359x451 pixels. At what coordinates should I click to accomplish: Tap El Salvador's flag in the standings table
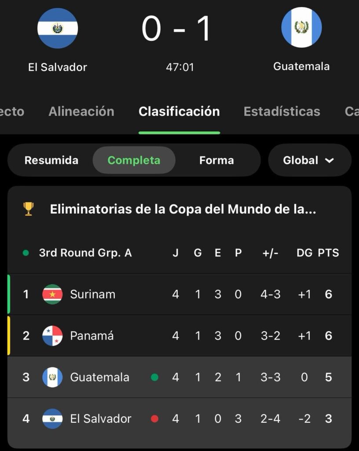(x=52, y=418)
